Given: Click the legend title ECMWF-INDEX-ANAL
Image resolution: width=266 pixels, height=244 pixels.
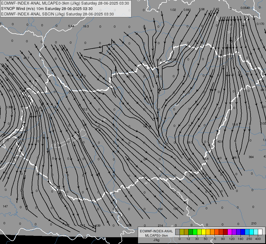Looking at the screenshot, I should coord(157,231).
